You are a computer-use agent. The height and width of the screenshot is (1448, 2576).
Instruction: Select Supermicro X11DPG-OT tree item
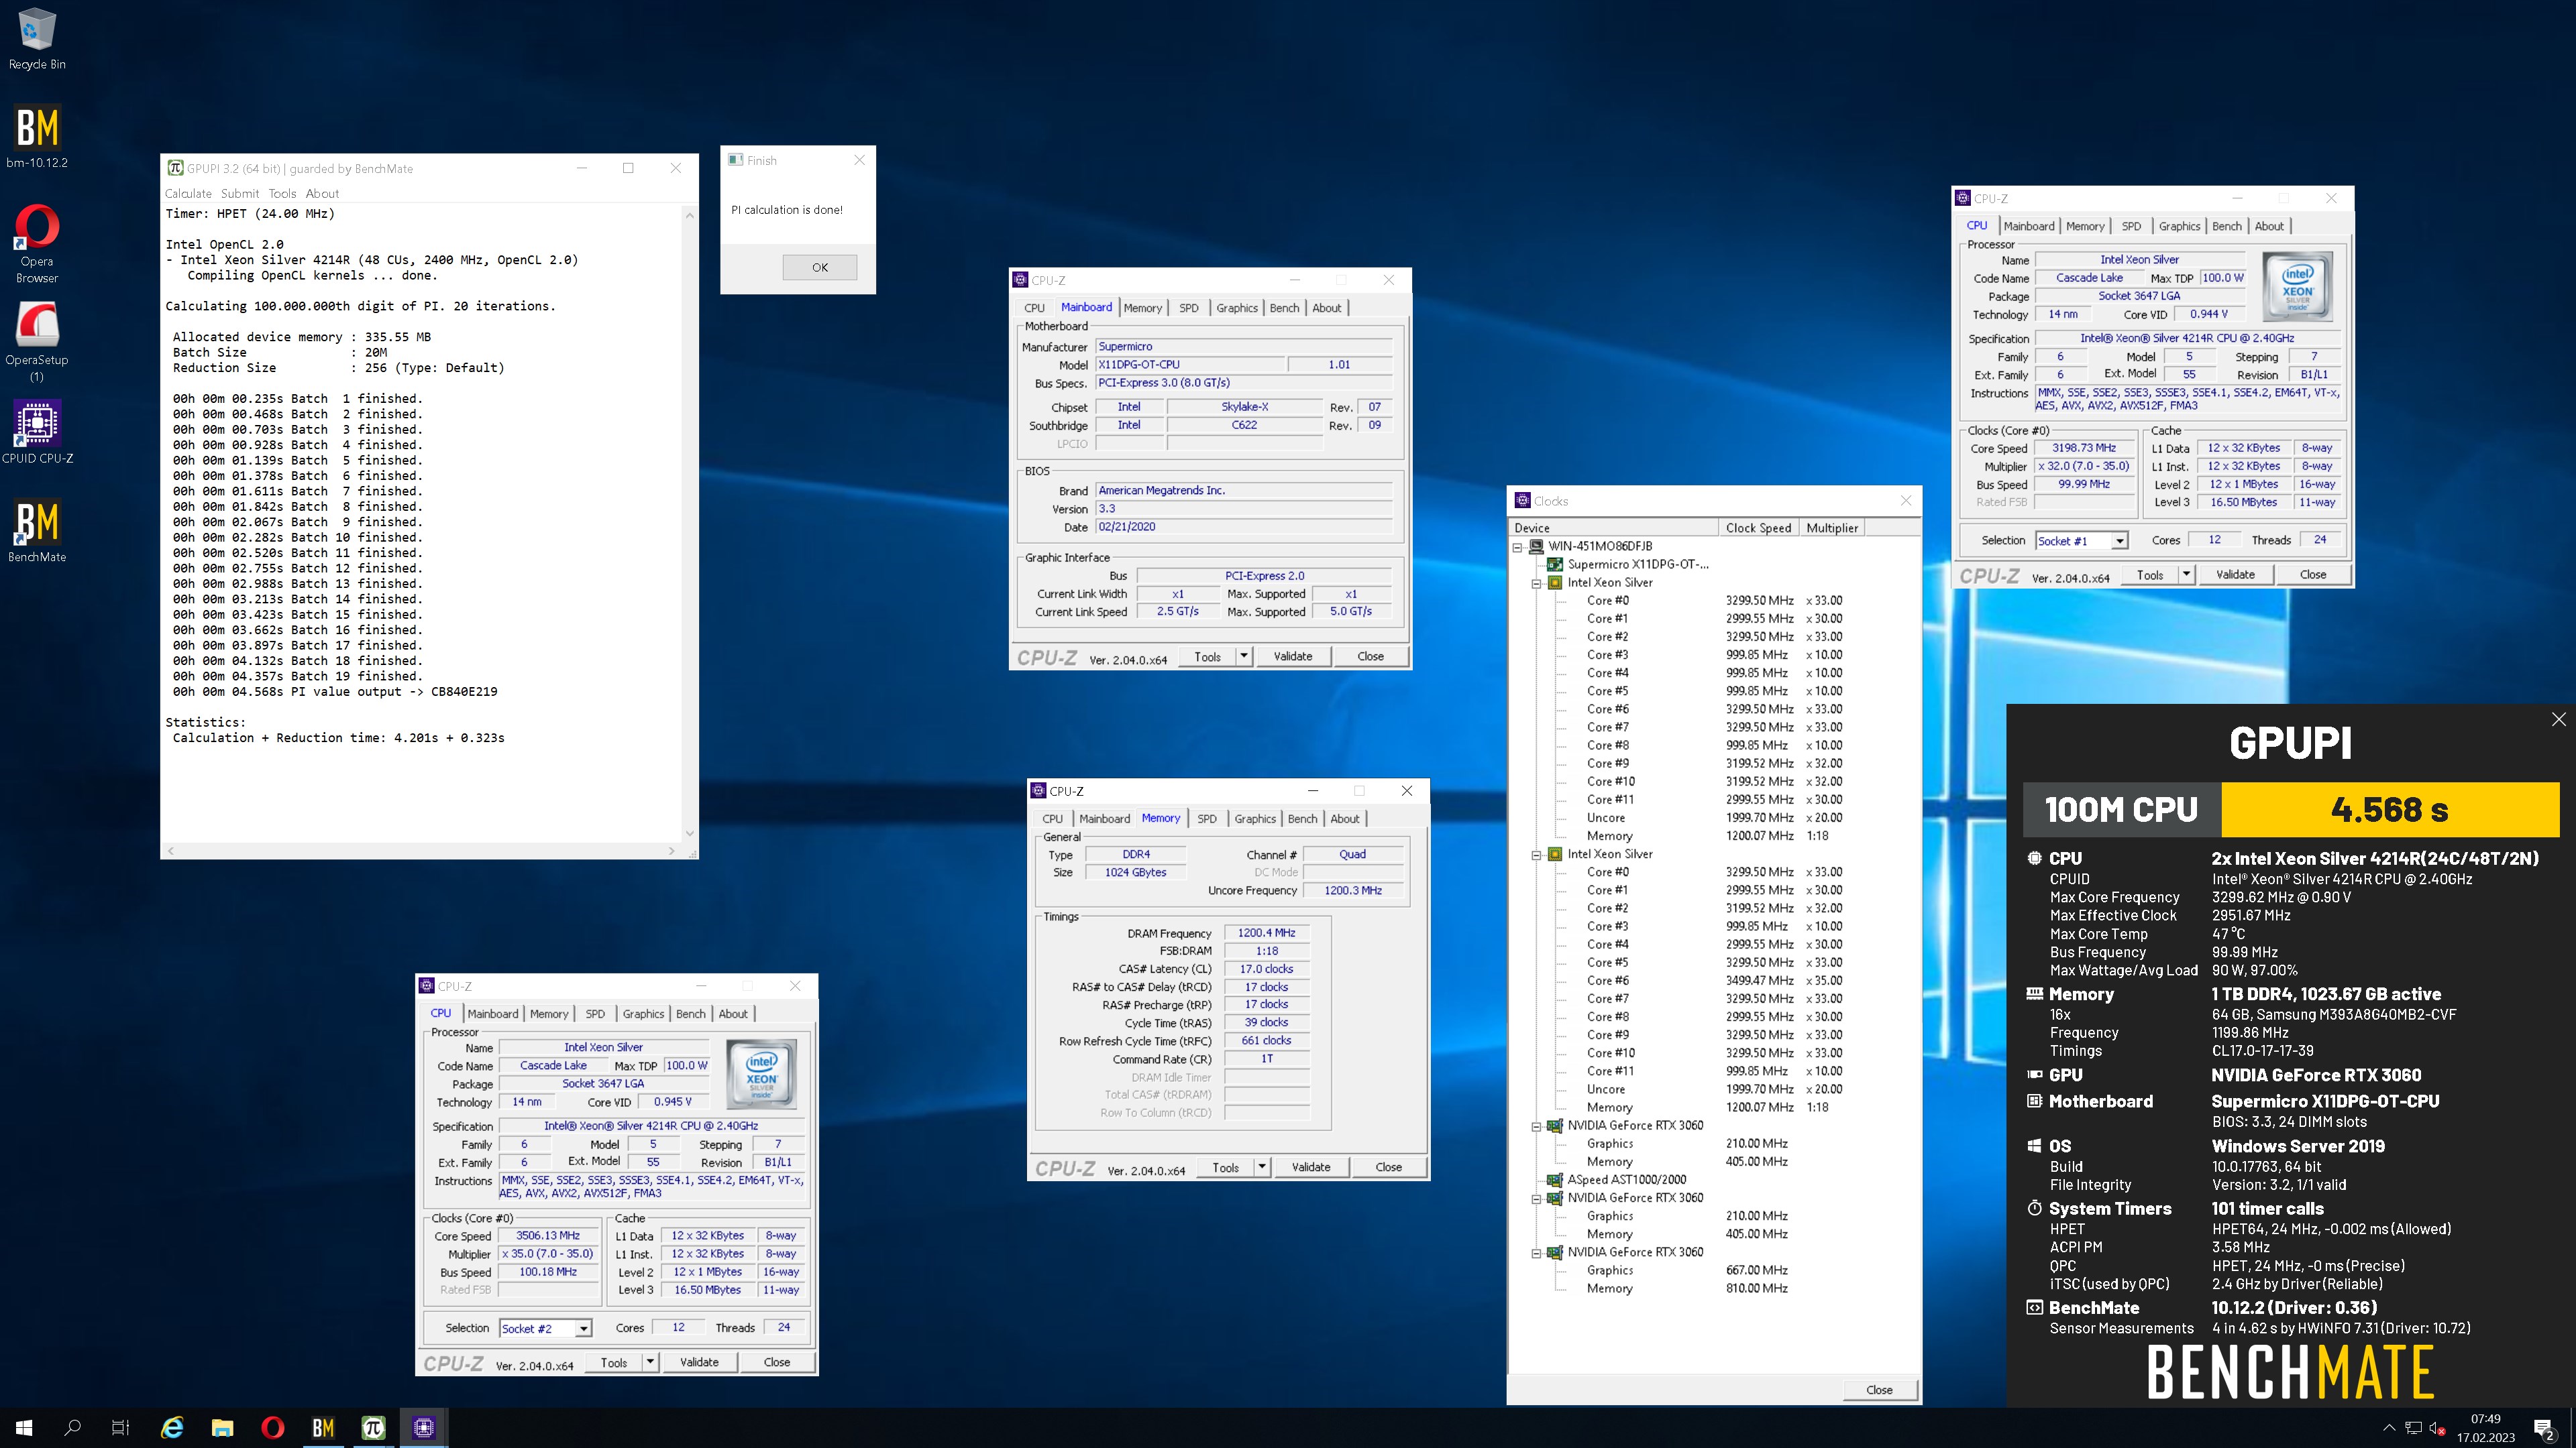[x=1638, y=564]
